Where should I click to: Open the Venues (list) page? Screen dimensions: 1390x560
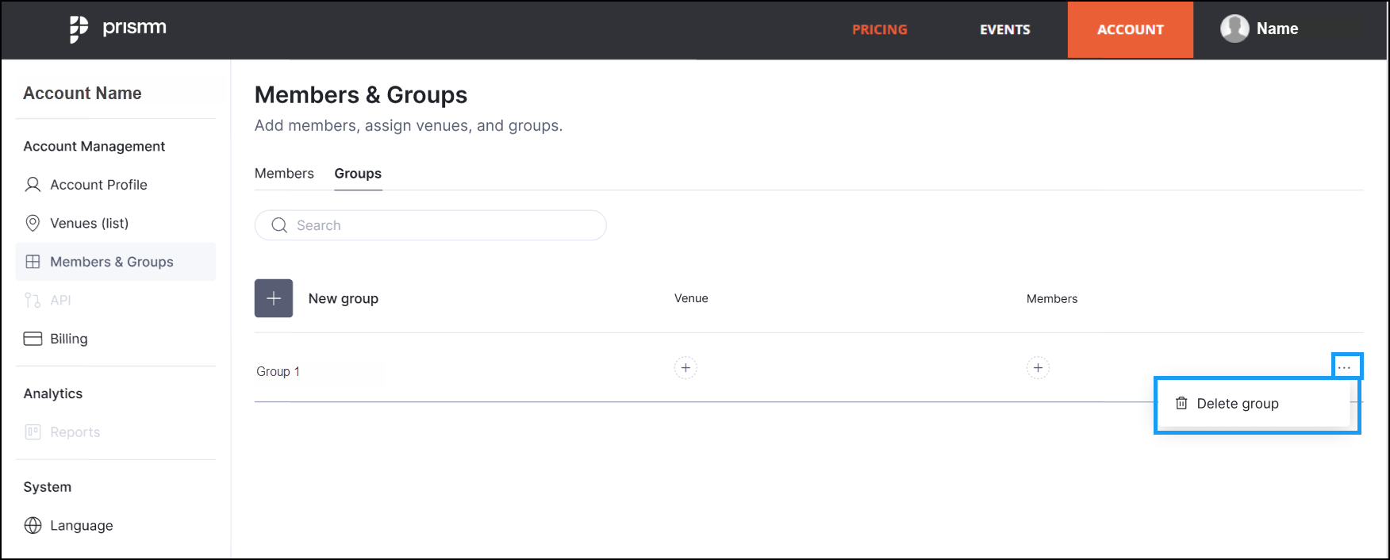point(76,224)
